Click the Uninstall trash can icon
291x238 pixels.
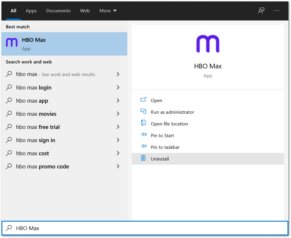click(x=143, y=158)
